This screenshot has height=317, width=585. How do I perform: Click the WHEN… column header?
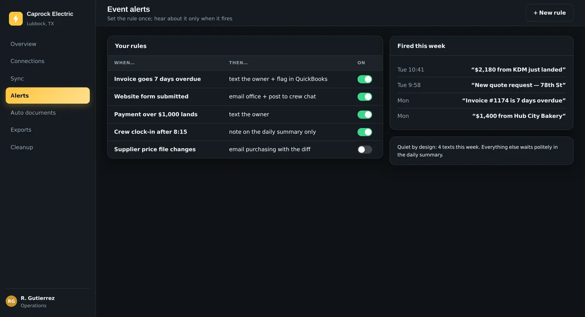pos(125,63)
